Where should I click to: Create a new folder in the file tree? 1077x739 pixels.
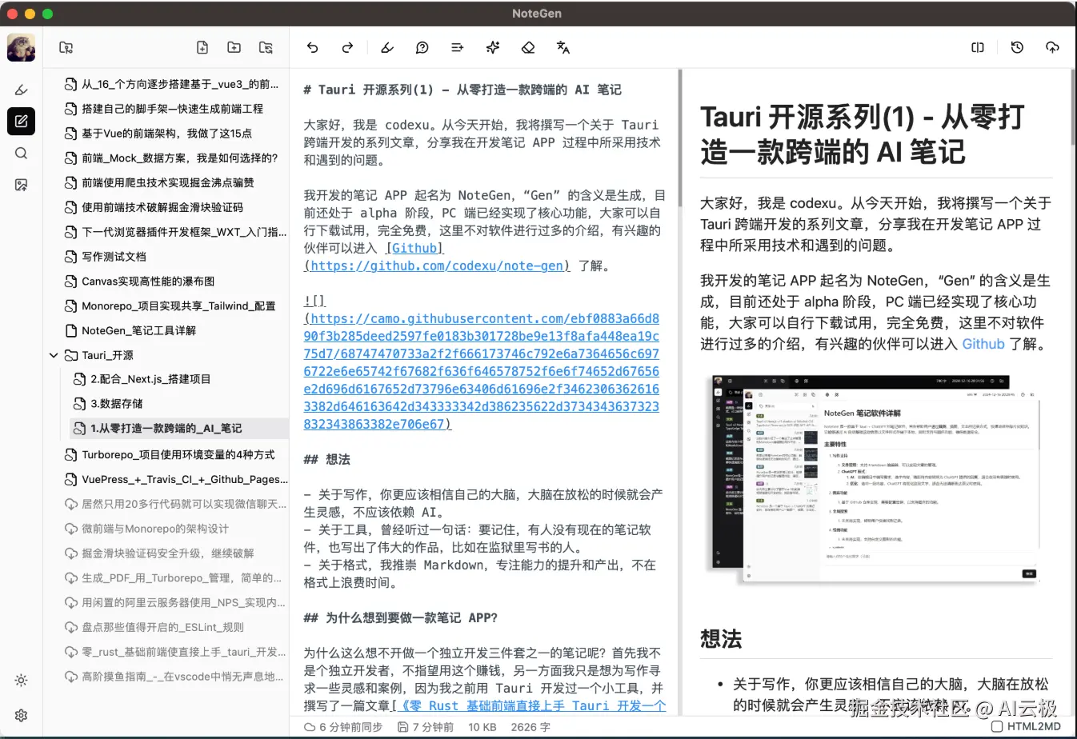coord(234,48)
